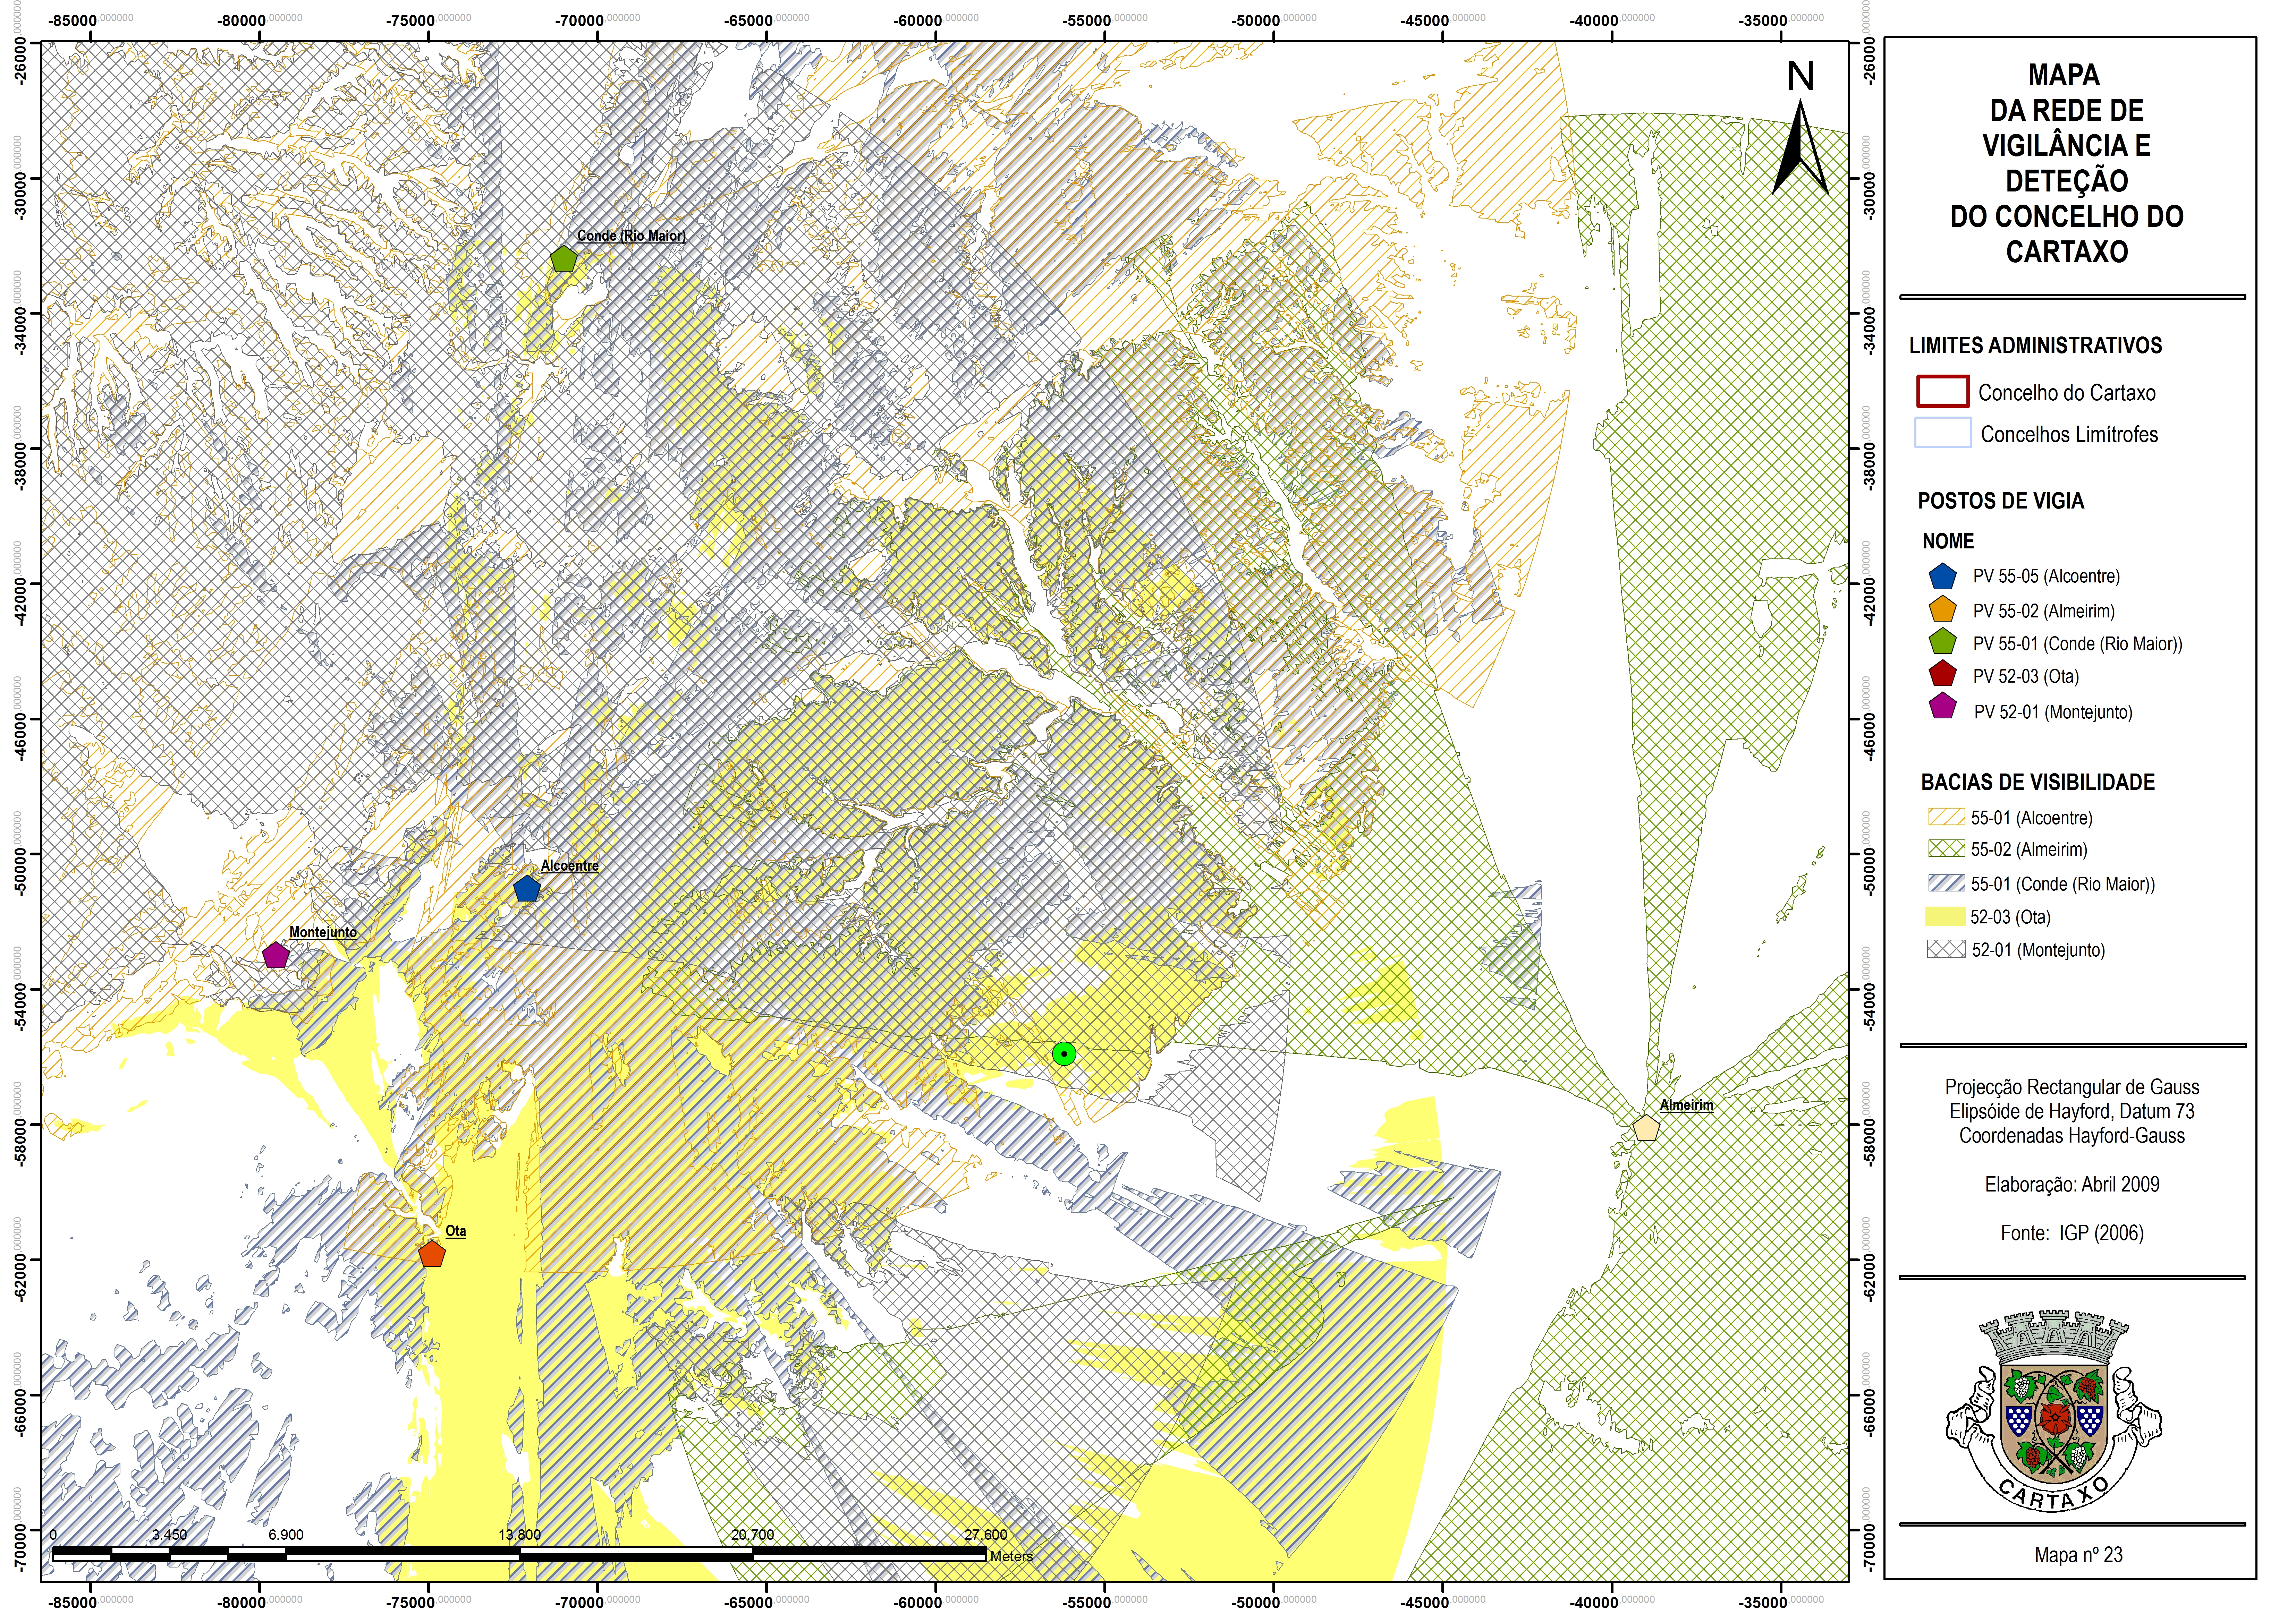Click the "Meters" unit label by the scale bar
This screenshot has height=1623, width=2296.
click(1011, 1556)
